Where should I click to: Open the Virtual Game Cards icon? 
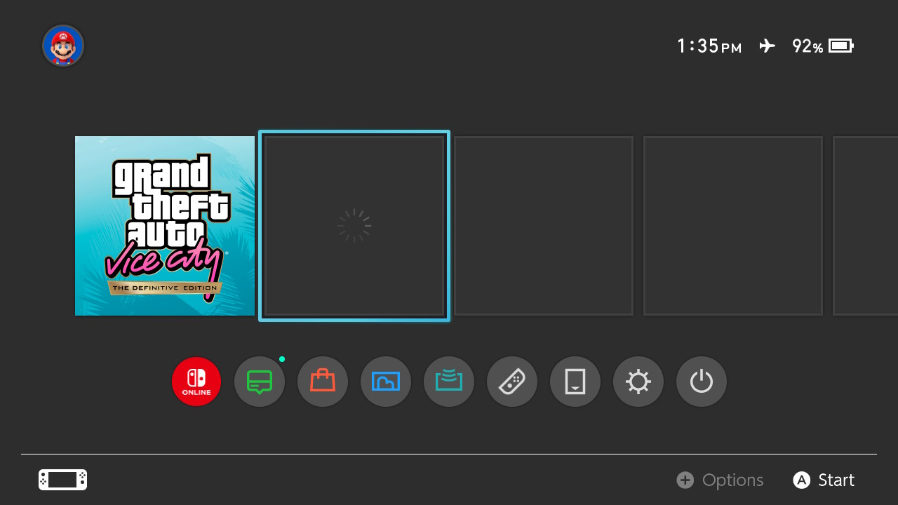[575, 382]
